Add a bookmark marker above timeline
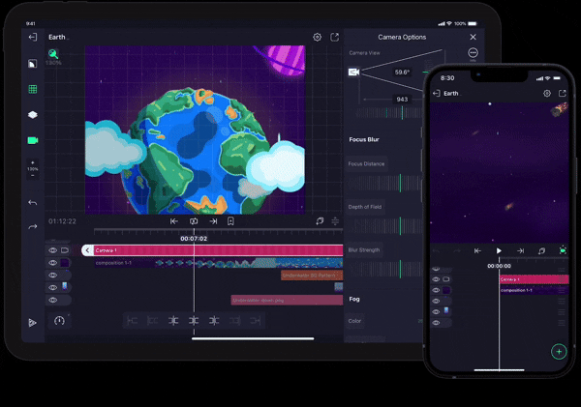 click(x=231, y=221)
